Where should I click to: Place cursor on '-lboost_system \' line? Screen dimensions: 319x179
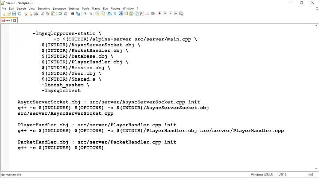pyautogui.click(x=65, y=85)
